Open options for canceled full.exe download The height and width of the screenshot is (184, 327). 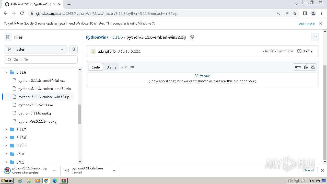coord(114,170)
